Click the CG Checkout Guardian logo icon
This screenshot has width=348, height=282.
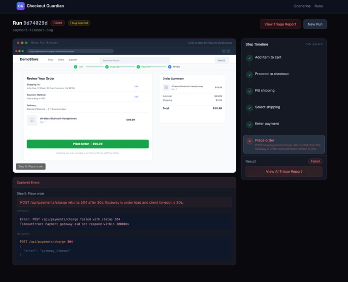(x=20, y=6)
